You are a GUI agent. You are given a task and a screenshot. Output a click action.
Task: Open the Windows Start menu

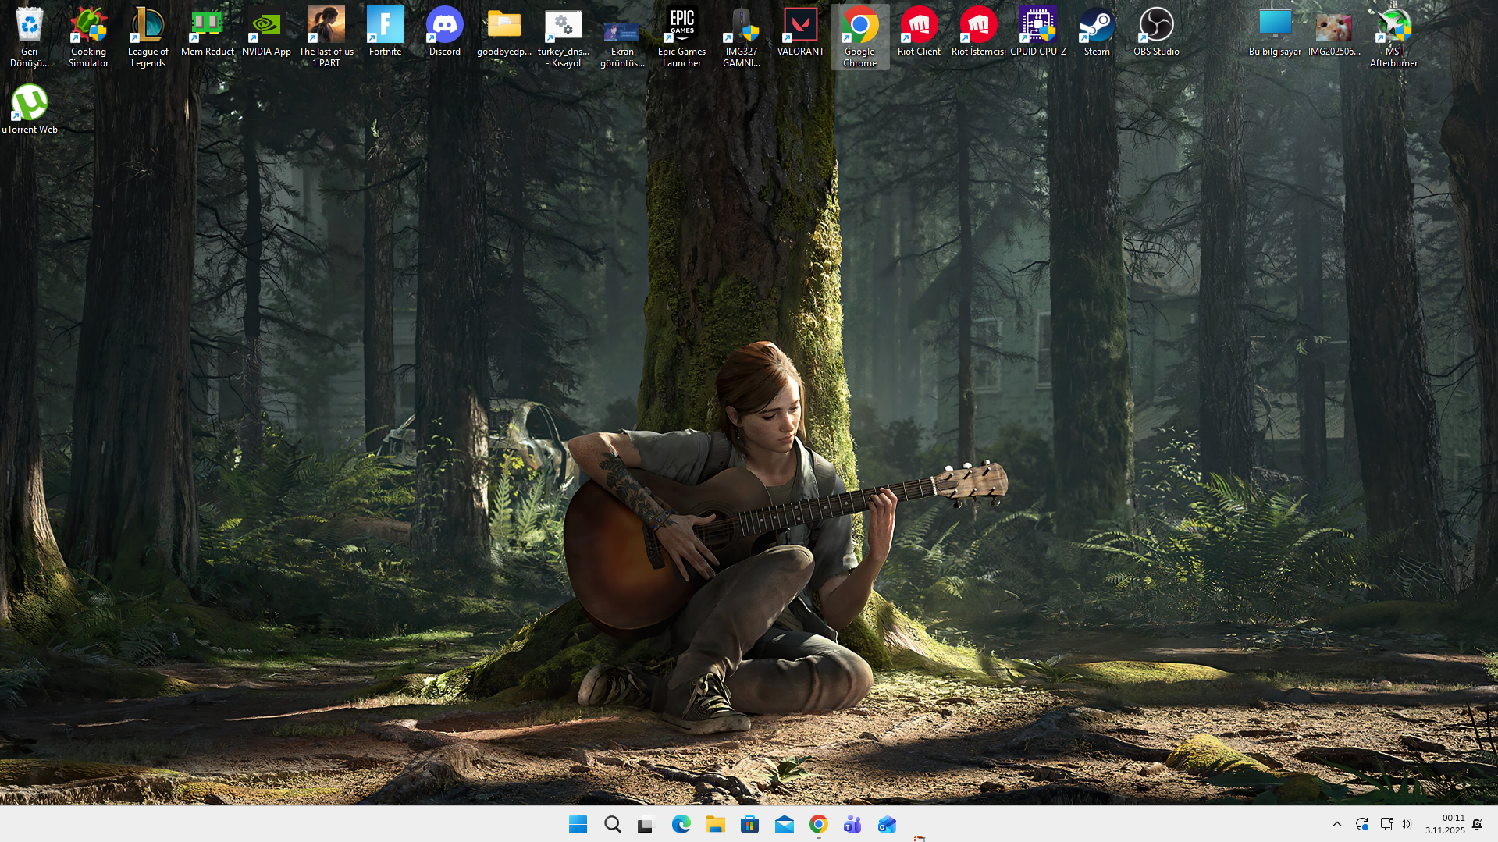click(578, 824)
